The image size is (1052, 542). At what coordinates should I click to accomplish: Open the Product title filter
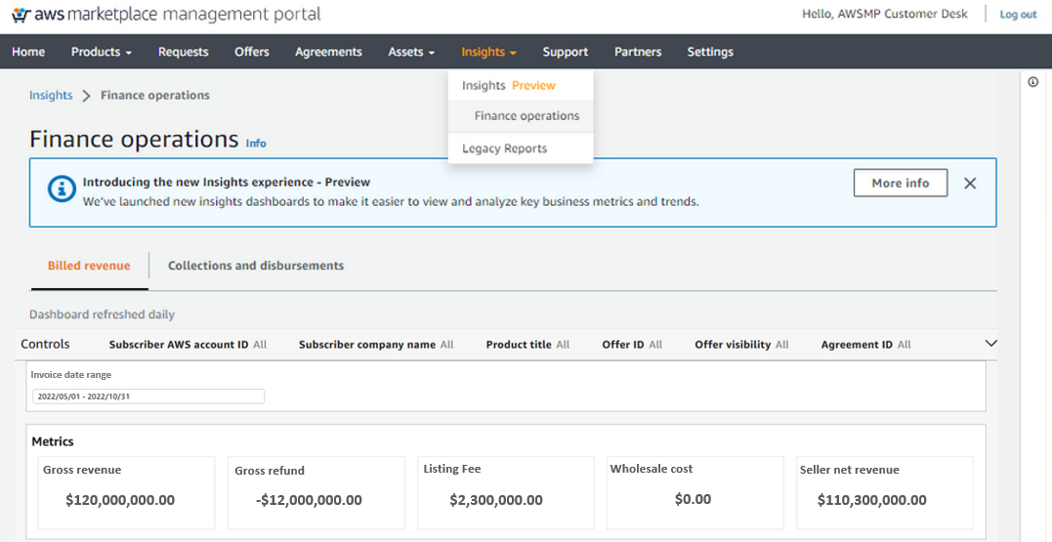coord(527,344)
